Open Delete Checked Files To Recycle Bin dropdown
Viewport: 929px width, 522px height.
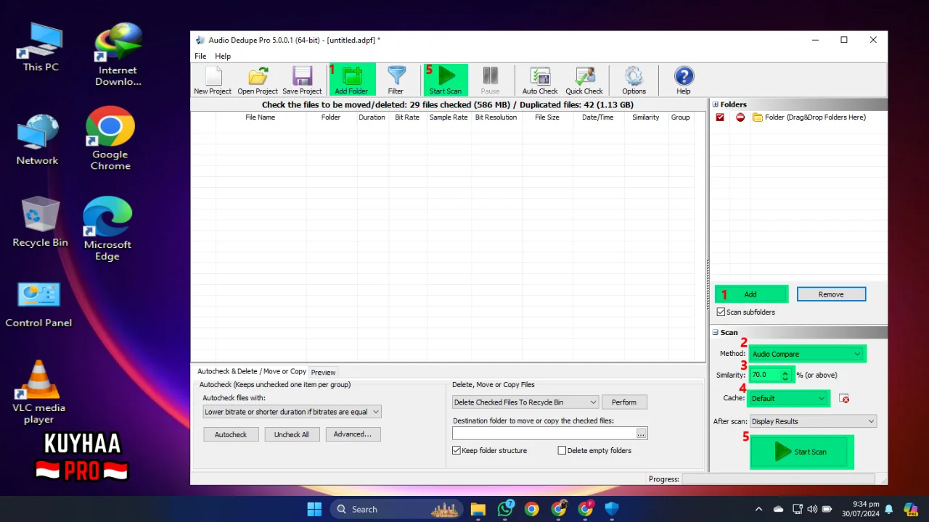coord(525,402)
